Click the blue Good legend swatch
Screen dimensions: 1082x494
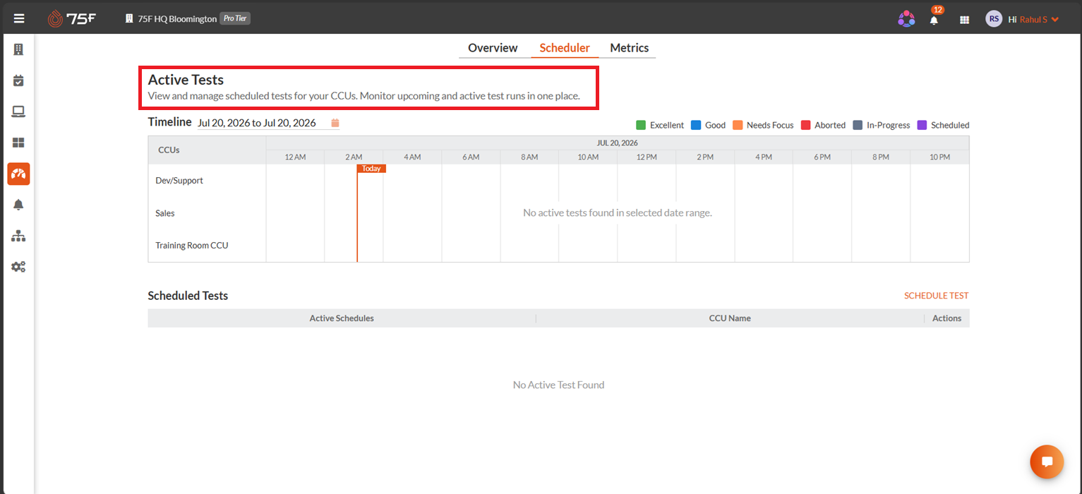click(696, 125)
